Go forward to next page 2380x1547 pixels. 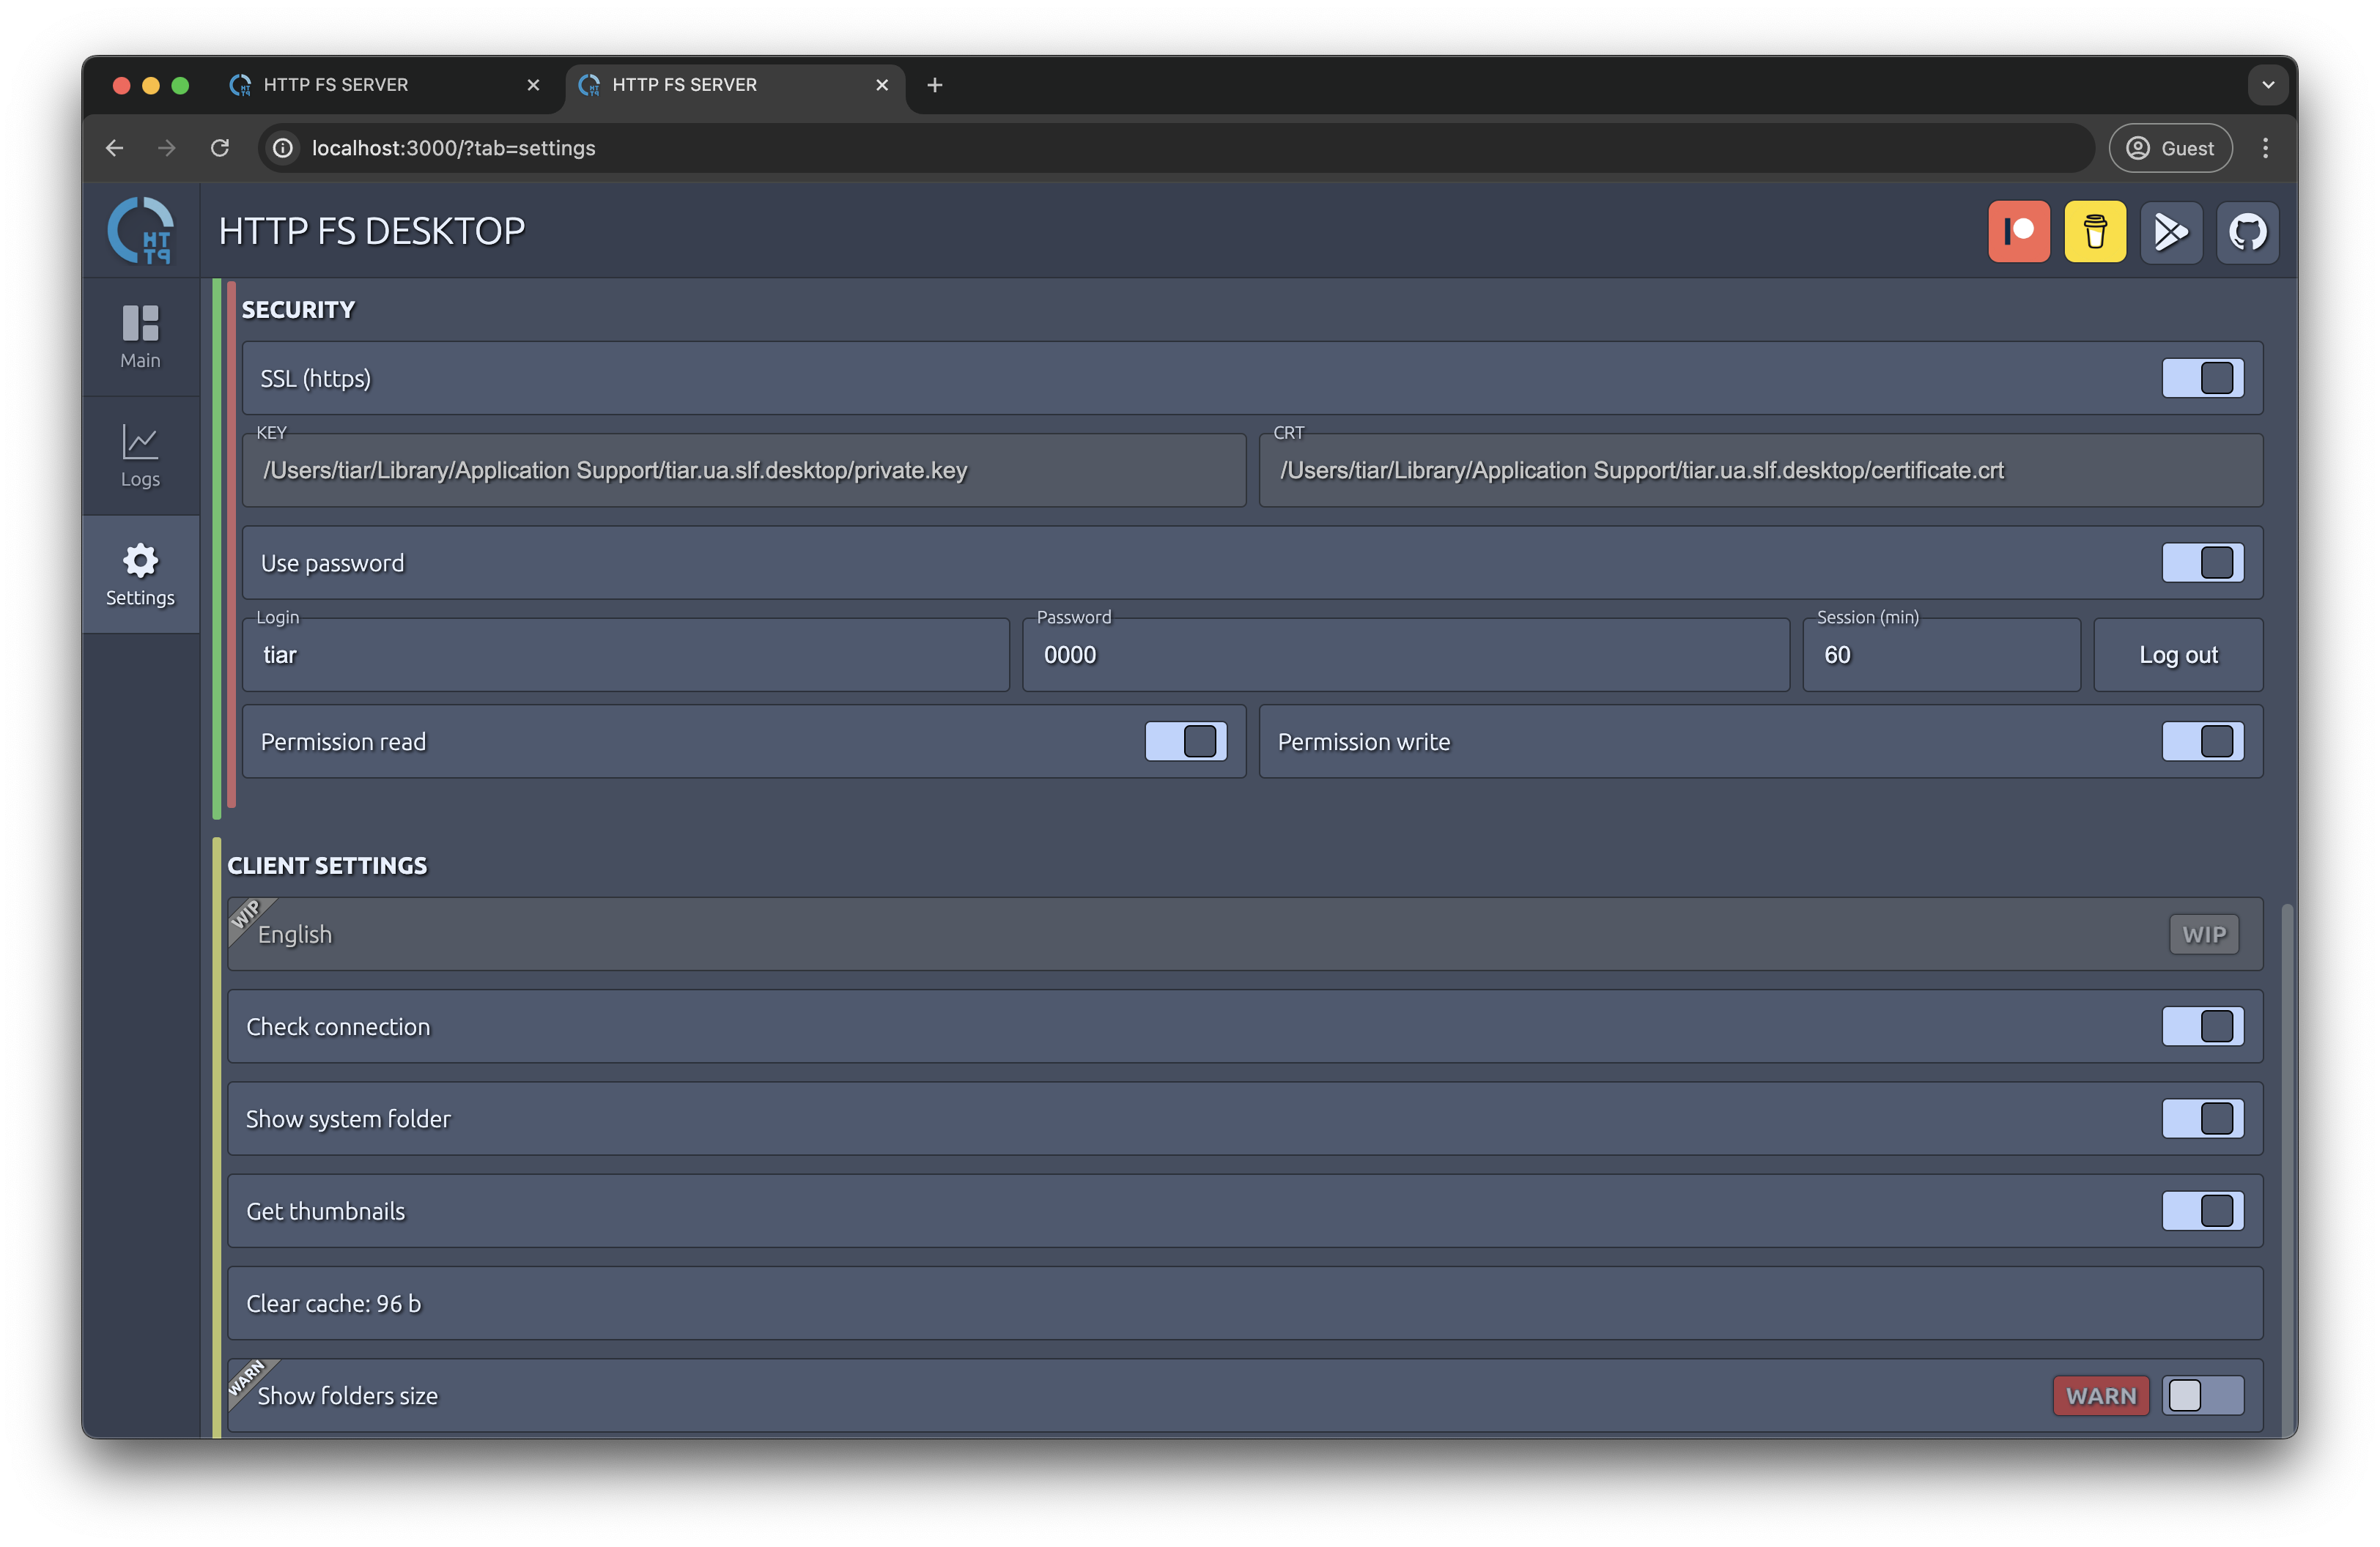click(167, 148)
